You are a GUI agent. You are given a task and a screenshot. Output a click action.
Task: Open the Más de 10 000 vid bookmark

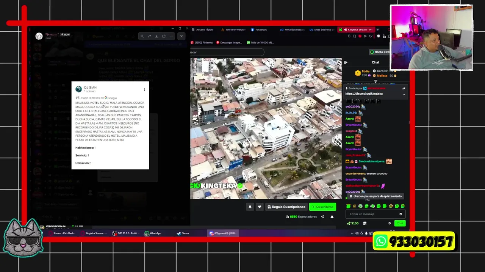click(x=260, y=43)
